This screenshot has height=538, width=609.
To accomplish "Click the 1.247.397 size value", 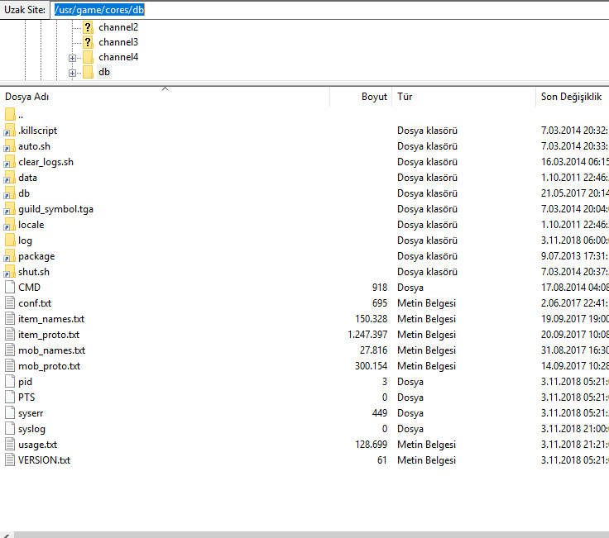I will [367, 335].
